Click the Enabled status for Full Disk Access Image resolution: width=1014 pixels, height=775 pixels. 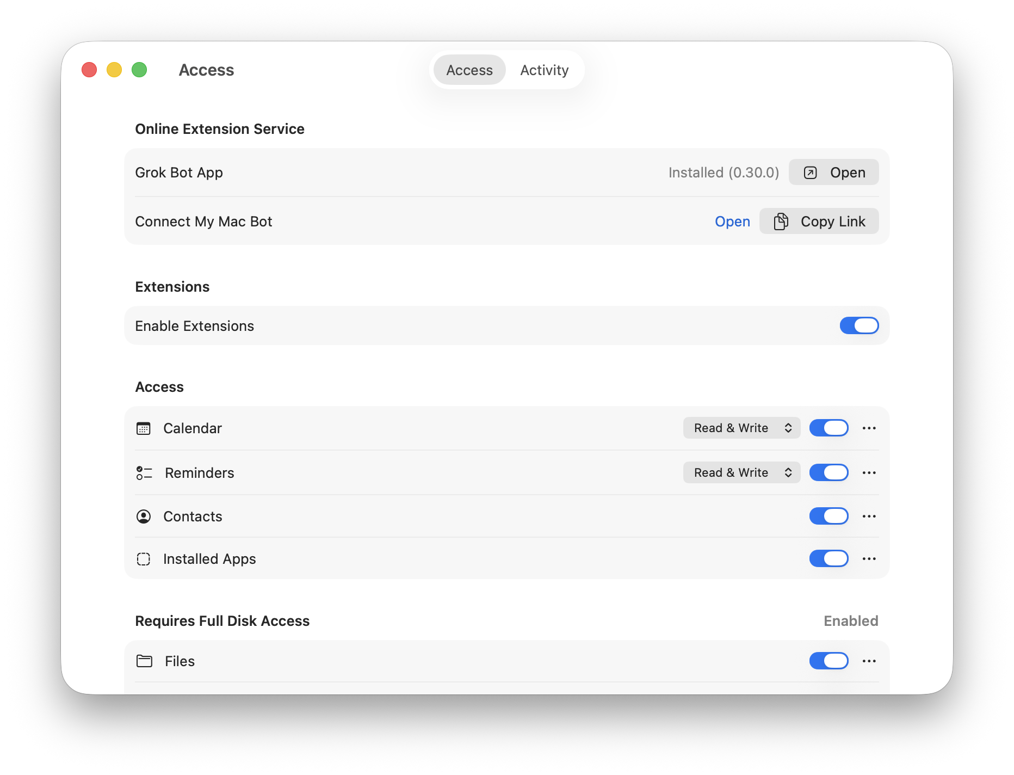[851, 621]
